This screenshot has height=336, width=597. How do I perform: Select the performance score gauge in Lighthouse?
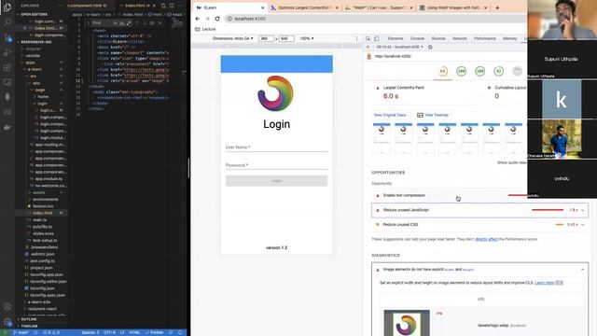[x=442, y=71]
